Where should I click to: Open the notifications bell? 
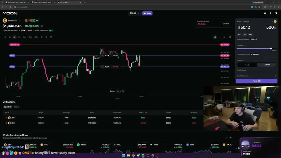pyautogui.click(x=265, y=13)
